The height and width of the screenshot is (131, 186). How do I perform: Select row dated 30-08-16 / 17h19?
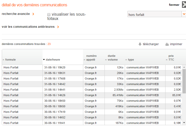92,112
